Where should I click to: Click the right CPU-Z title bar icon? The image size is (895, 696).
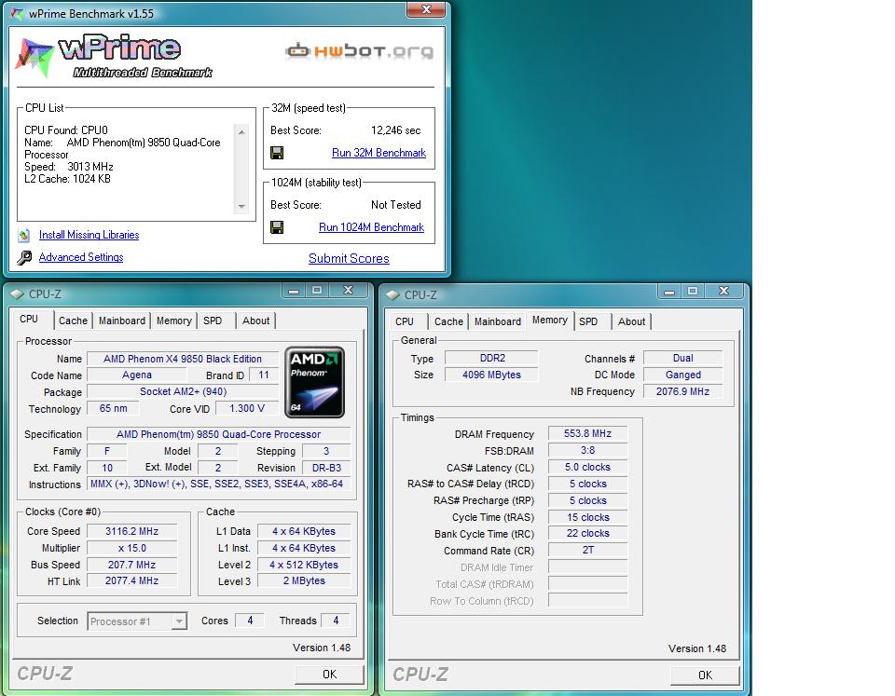pyautogui.click(x=392, y=295)
